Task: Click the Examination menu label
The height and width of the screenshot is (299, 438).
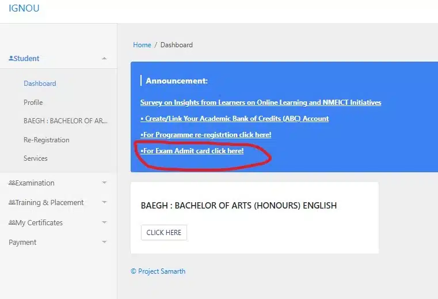Action: (x=35, y=183)
